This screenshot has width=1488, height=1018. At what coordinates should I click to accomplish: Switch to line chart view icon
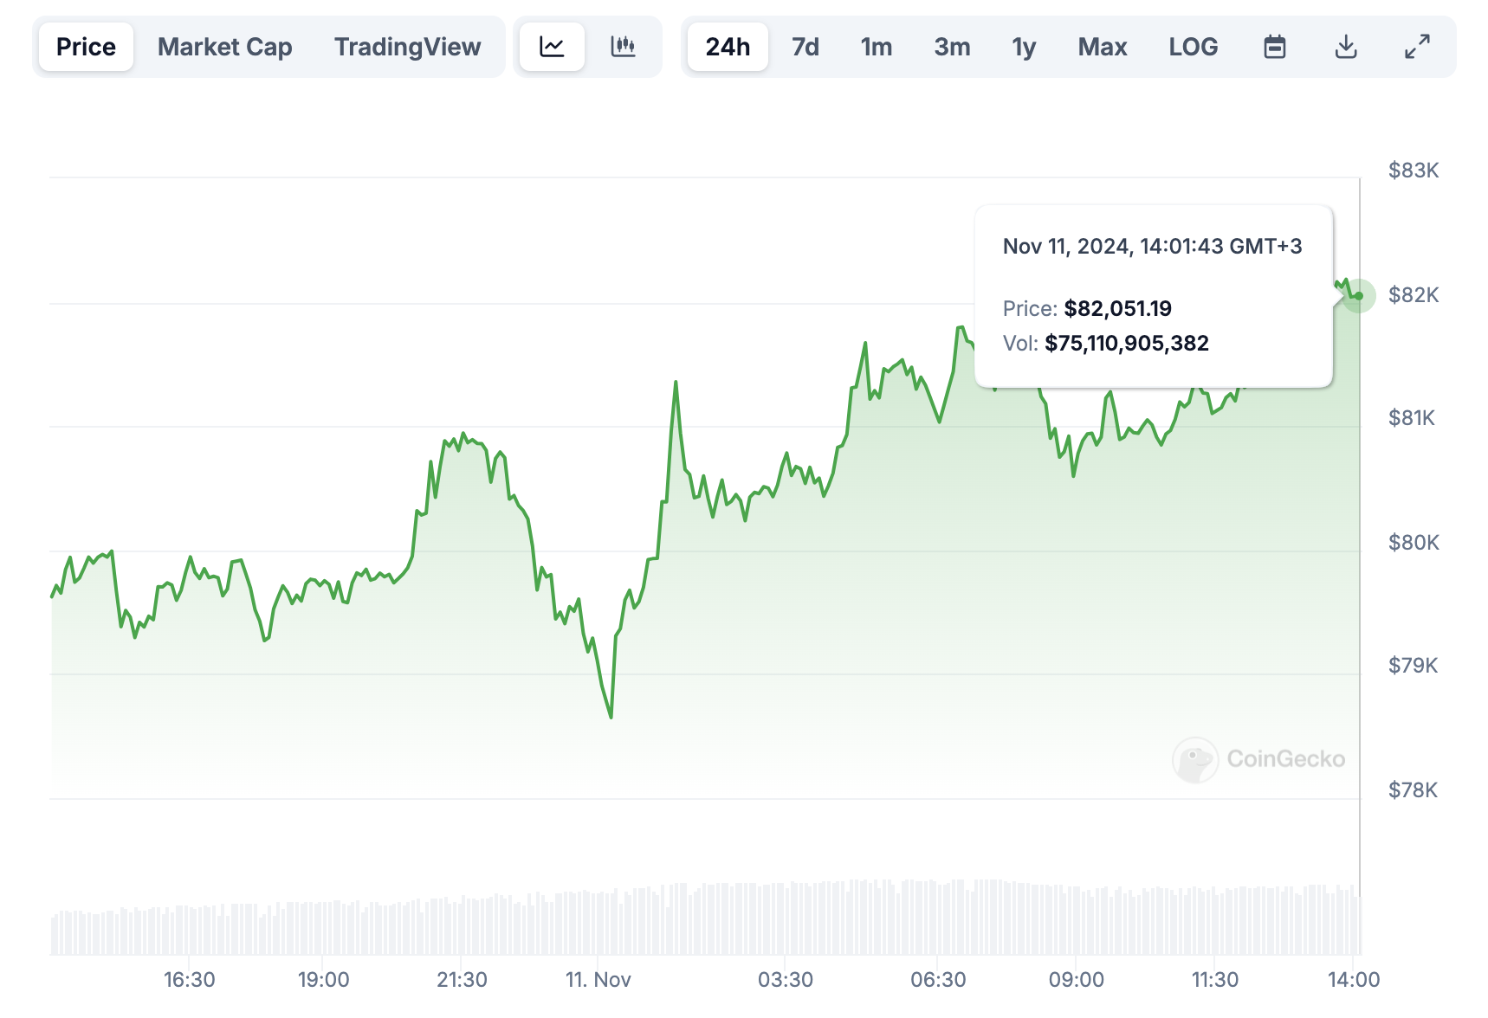[x=552, y=47]
